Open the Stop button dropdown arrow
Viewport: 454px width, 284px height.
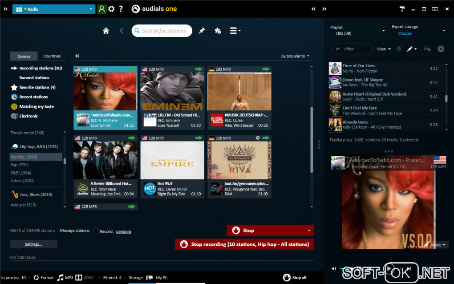point(309,231)
